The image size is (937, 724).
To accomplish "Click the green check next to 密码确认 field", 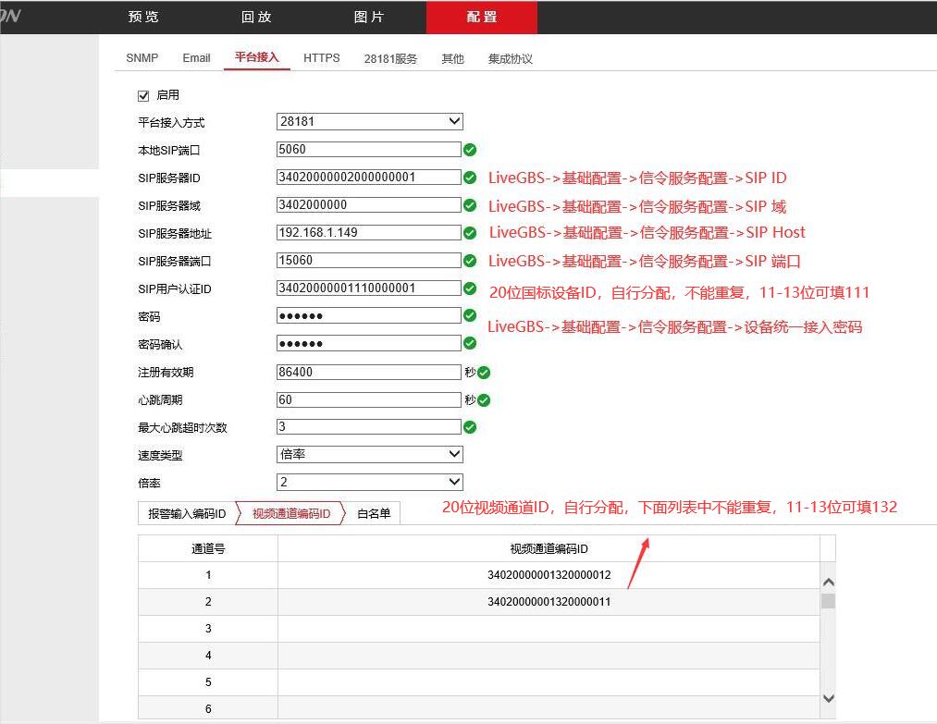I will [471, 344].
